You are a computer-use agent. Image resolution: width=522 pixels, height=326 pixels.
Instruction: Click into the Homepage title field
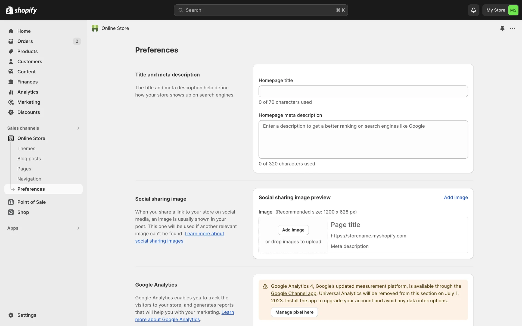pos(363,91)
